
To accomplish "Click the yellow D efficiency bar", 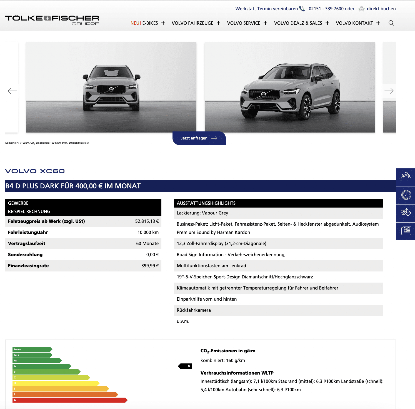I will (56, 383).
